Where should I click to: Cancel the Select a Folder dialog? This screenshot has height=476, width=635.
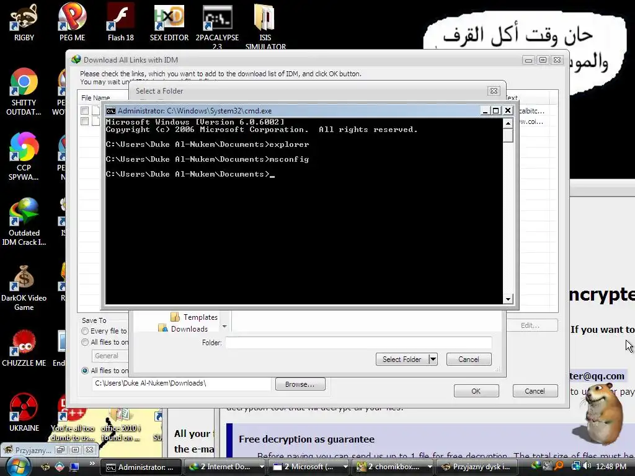(469, 359)
